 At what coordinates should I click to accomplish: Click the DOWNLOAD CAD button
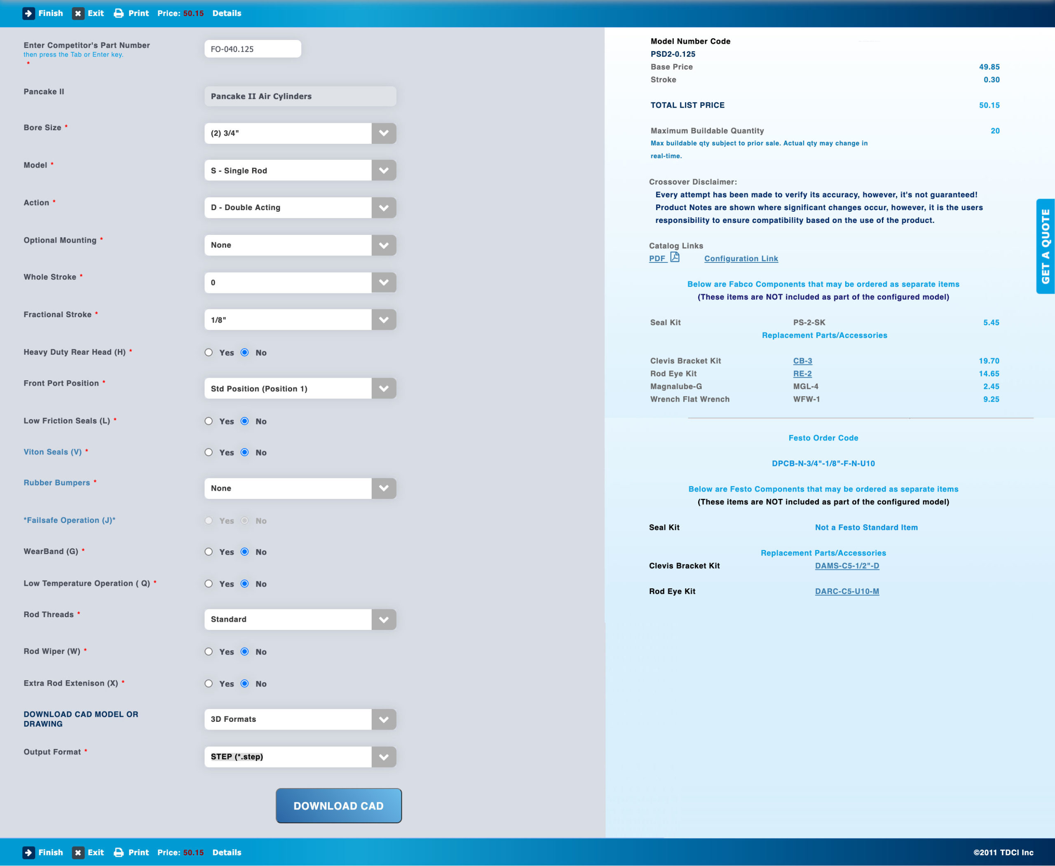point(338,805)
